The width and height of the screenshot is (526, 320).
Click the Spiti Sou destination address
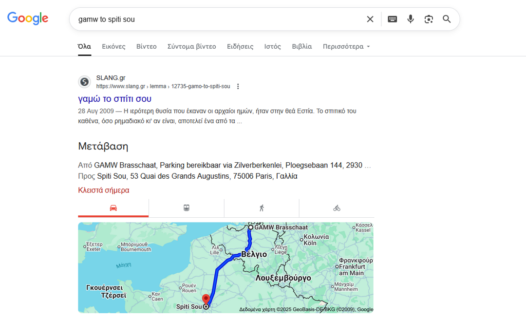197,176
